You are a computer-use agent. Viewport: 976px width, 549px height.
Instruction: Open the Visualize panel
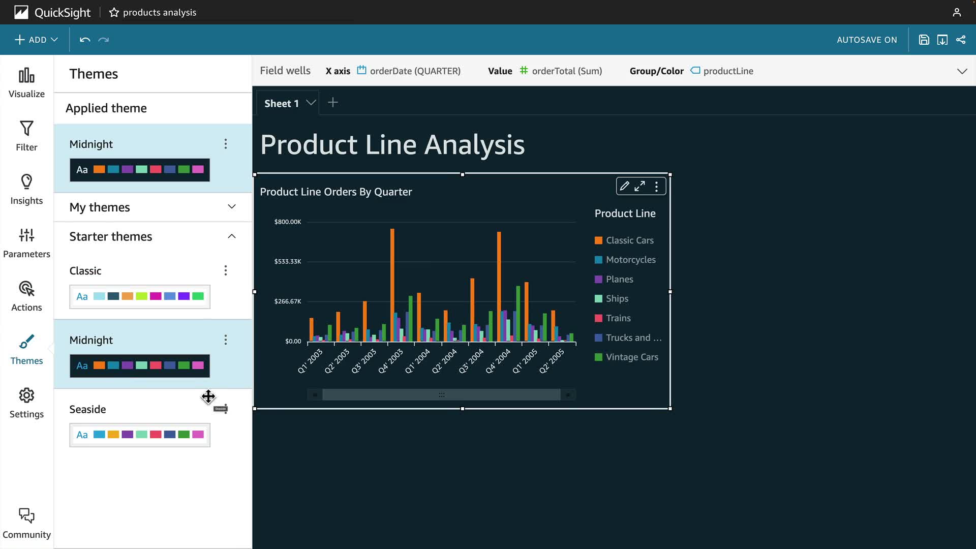(x=26, y=83)
